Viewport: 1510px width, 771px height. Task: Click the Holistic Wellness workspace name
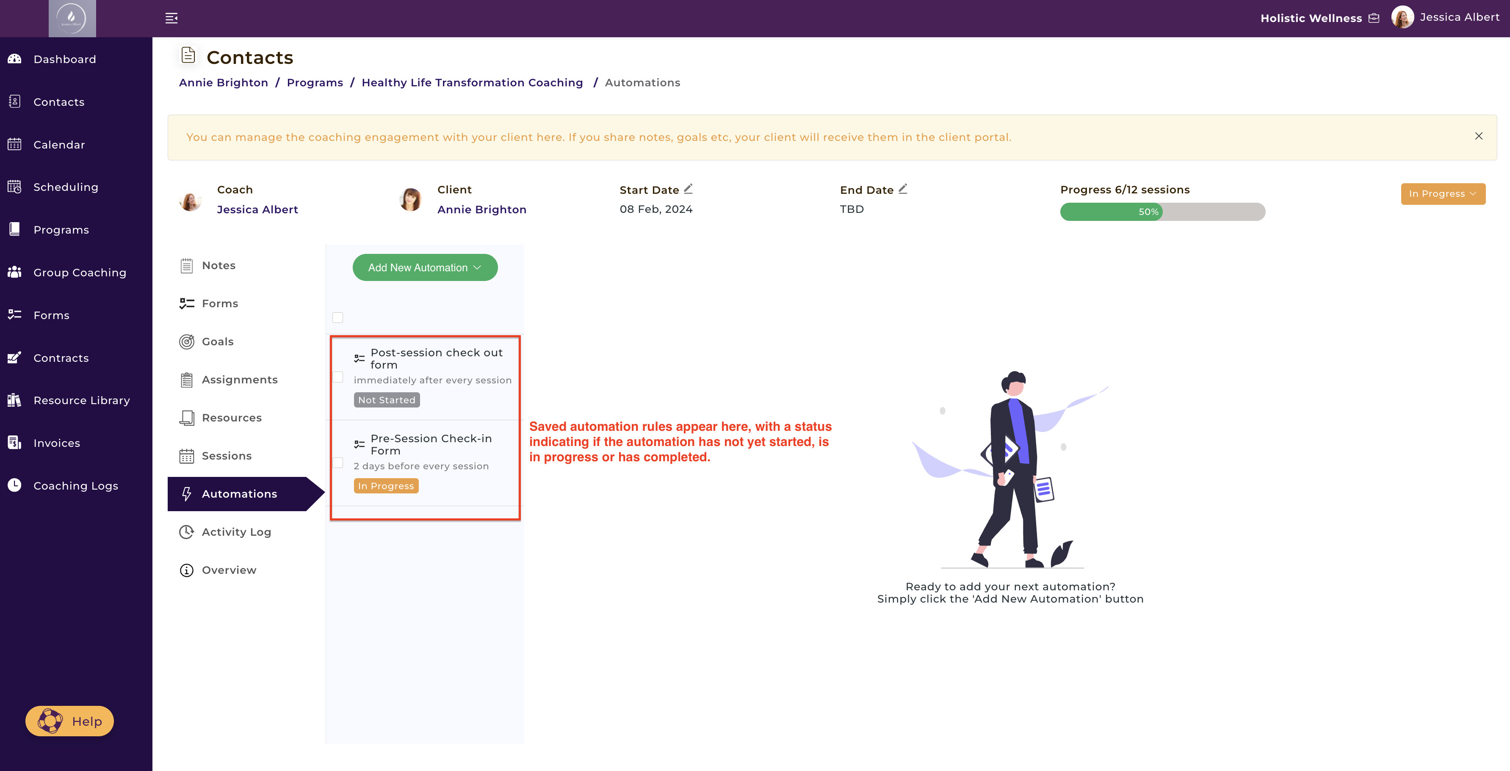coord(1311,18)
